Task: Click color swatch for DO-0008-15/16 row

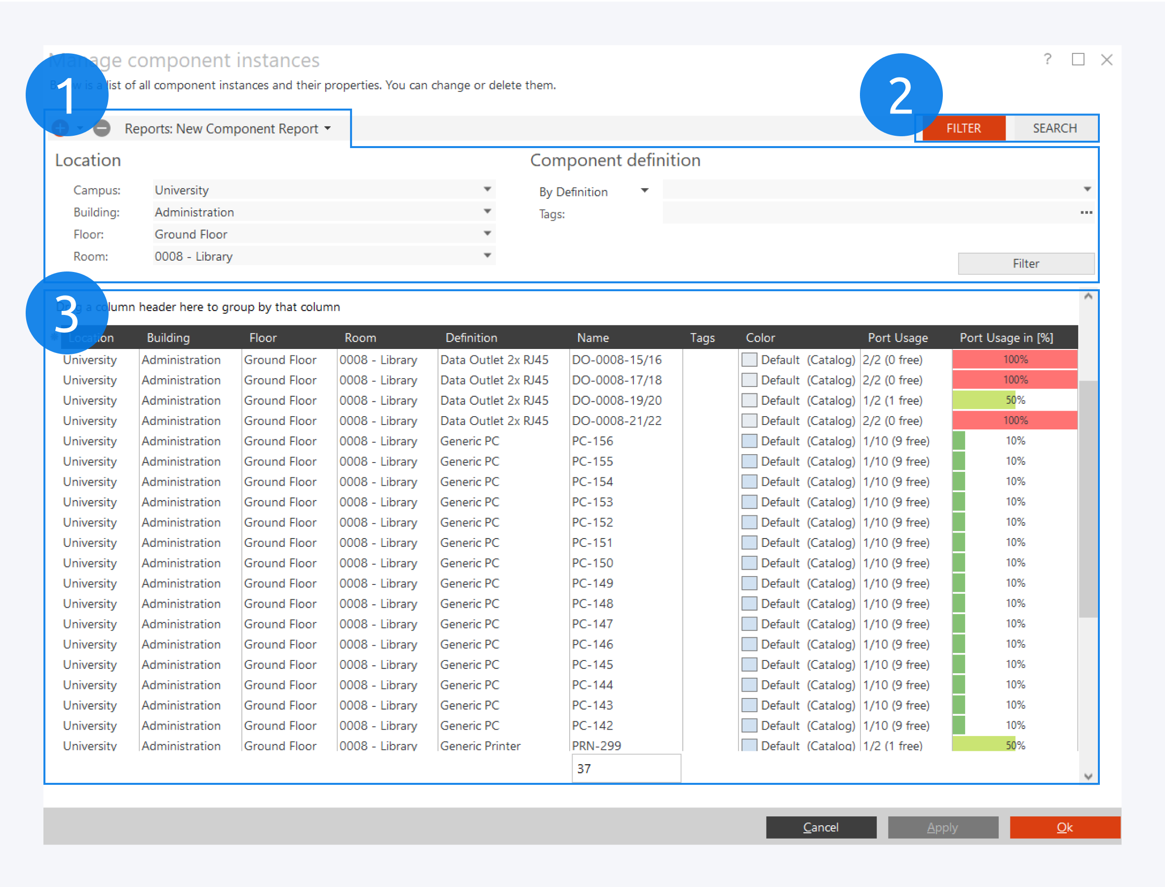Action: tap(749, 360)
